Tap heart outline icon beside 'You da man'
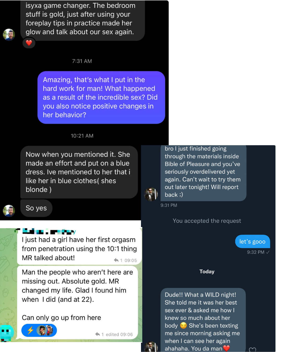This screenshot has width=282, height=352. (252, 349)
